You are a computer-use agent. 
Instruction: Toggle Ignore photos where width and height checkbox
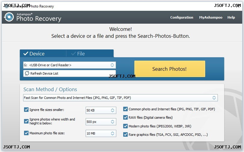(x=26, y=121)
